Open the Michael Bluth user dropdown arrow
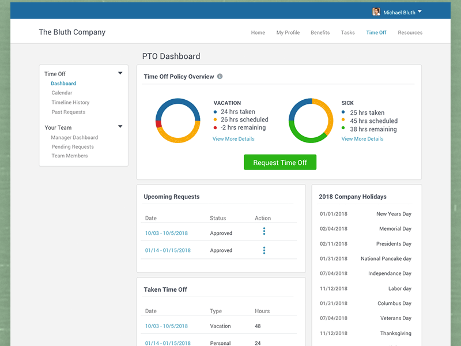 point(420,12)
